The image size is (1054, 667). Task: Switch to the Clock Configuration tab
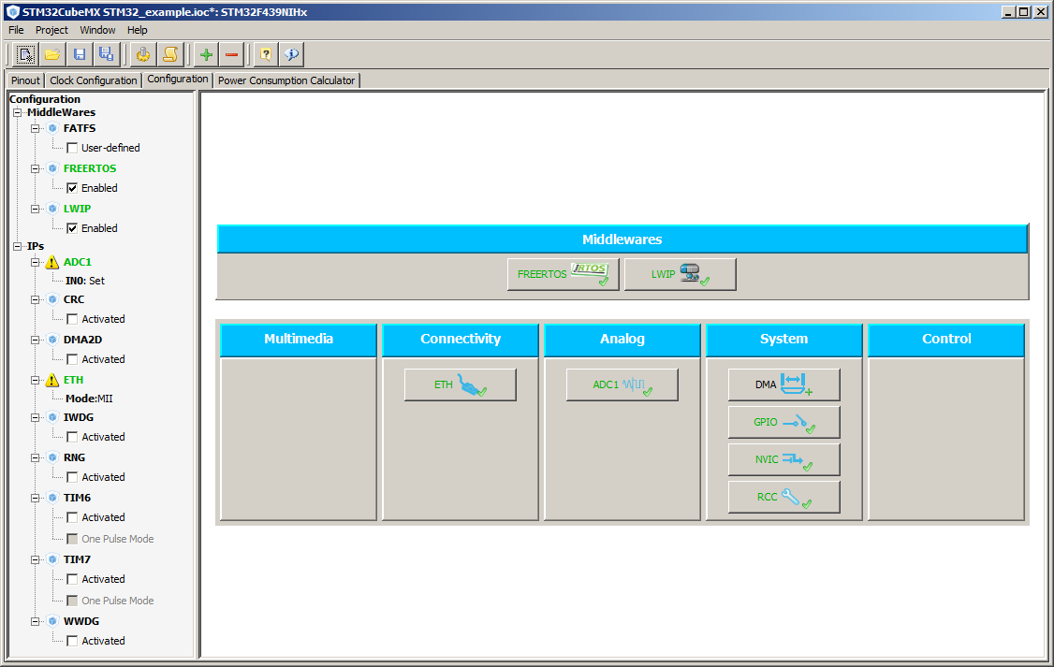coord(93,80)
